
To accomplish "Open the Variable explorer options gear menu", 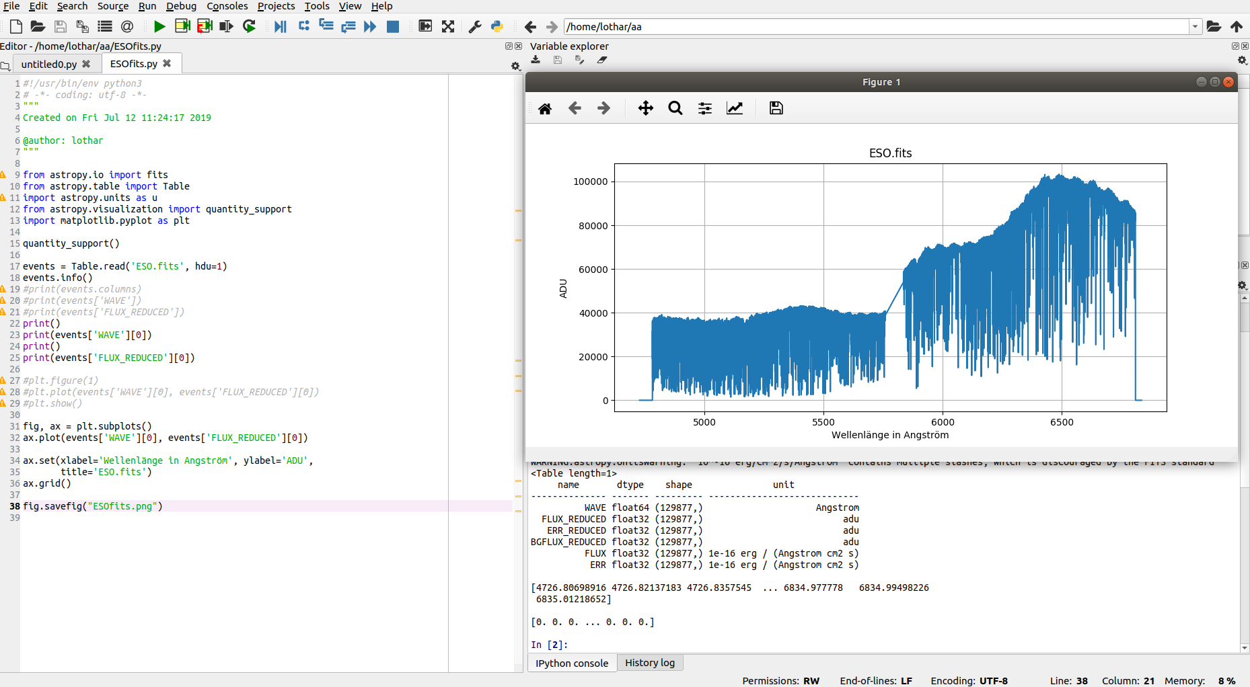I will pyautogui.click(x=1242, y=60).
